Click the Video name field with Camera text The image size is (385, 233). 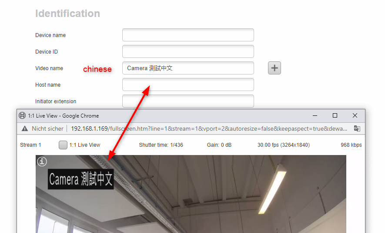[188, 68]
